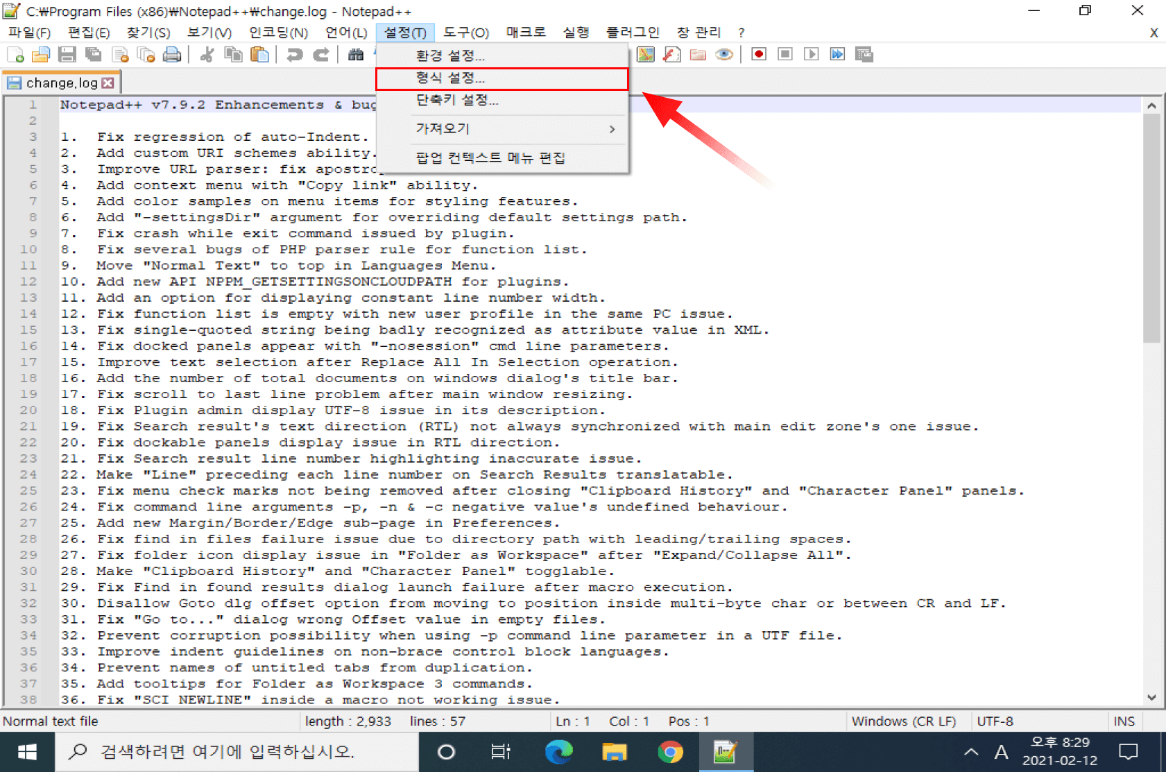Viewport: 1166px width, 772px height.
Task: Open the 파일(F) menu
Action: 29,33
